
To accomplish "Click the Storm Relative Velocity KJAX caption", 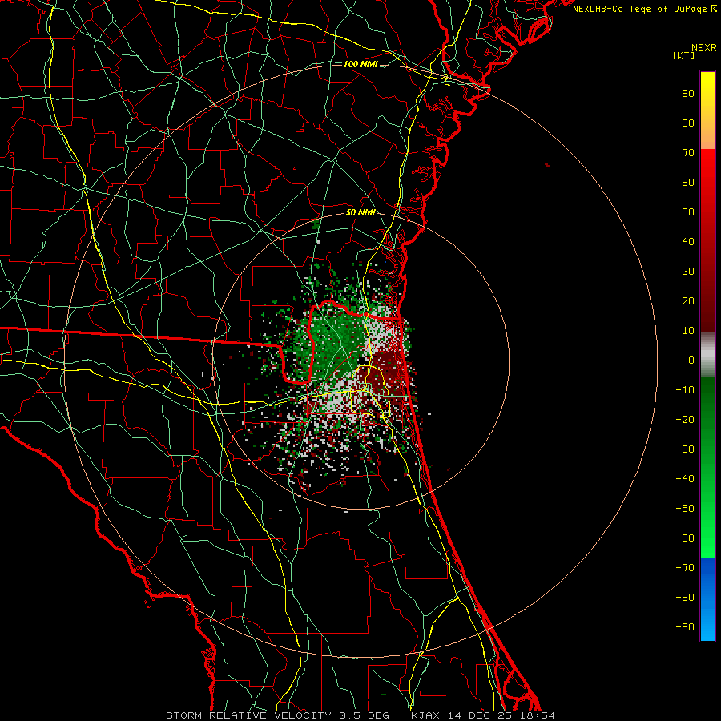I will pyautogui.click(x=360, y=715).
